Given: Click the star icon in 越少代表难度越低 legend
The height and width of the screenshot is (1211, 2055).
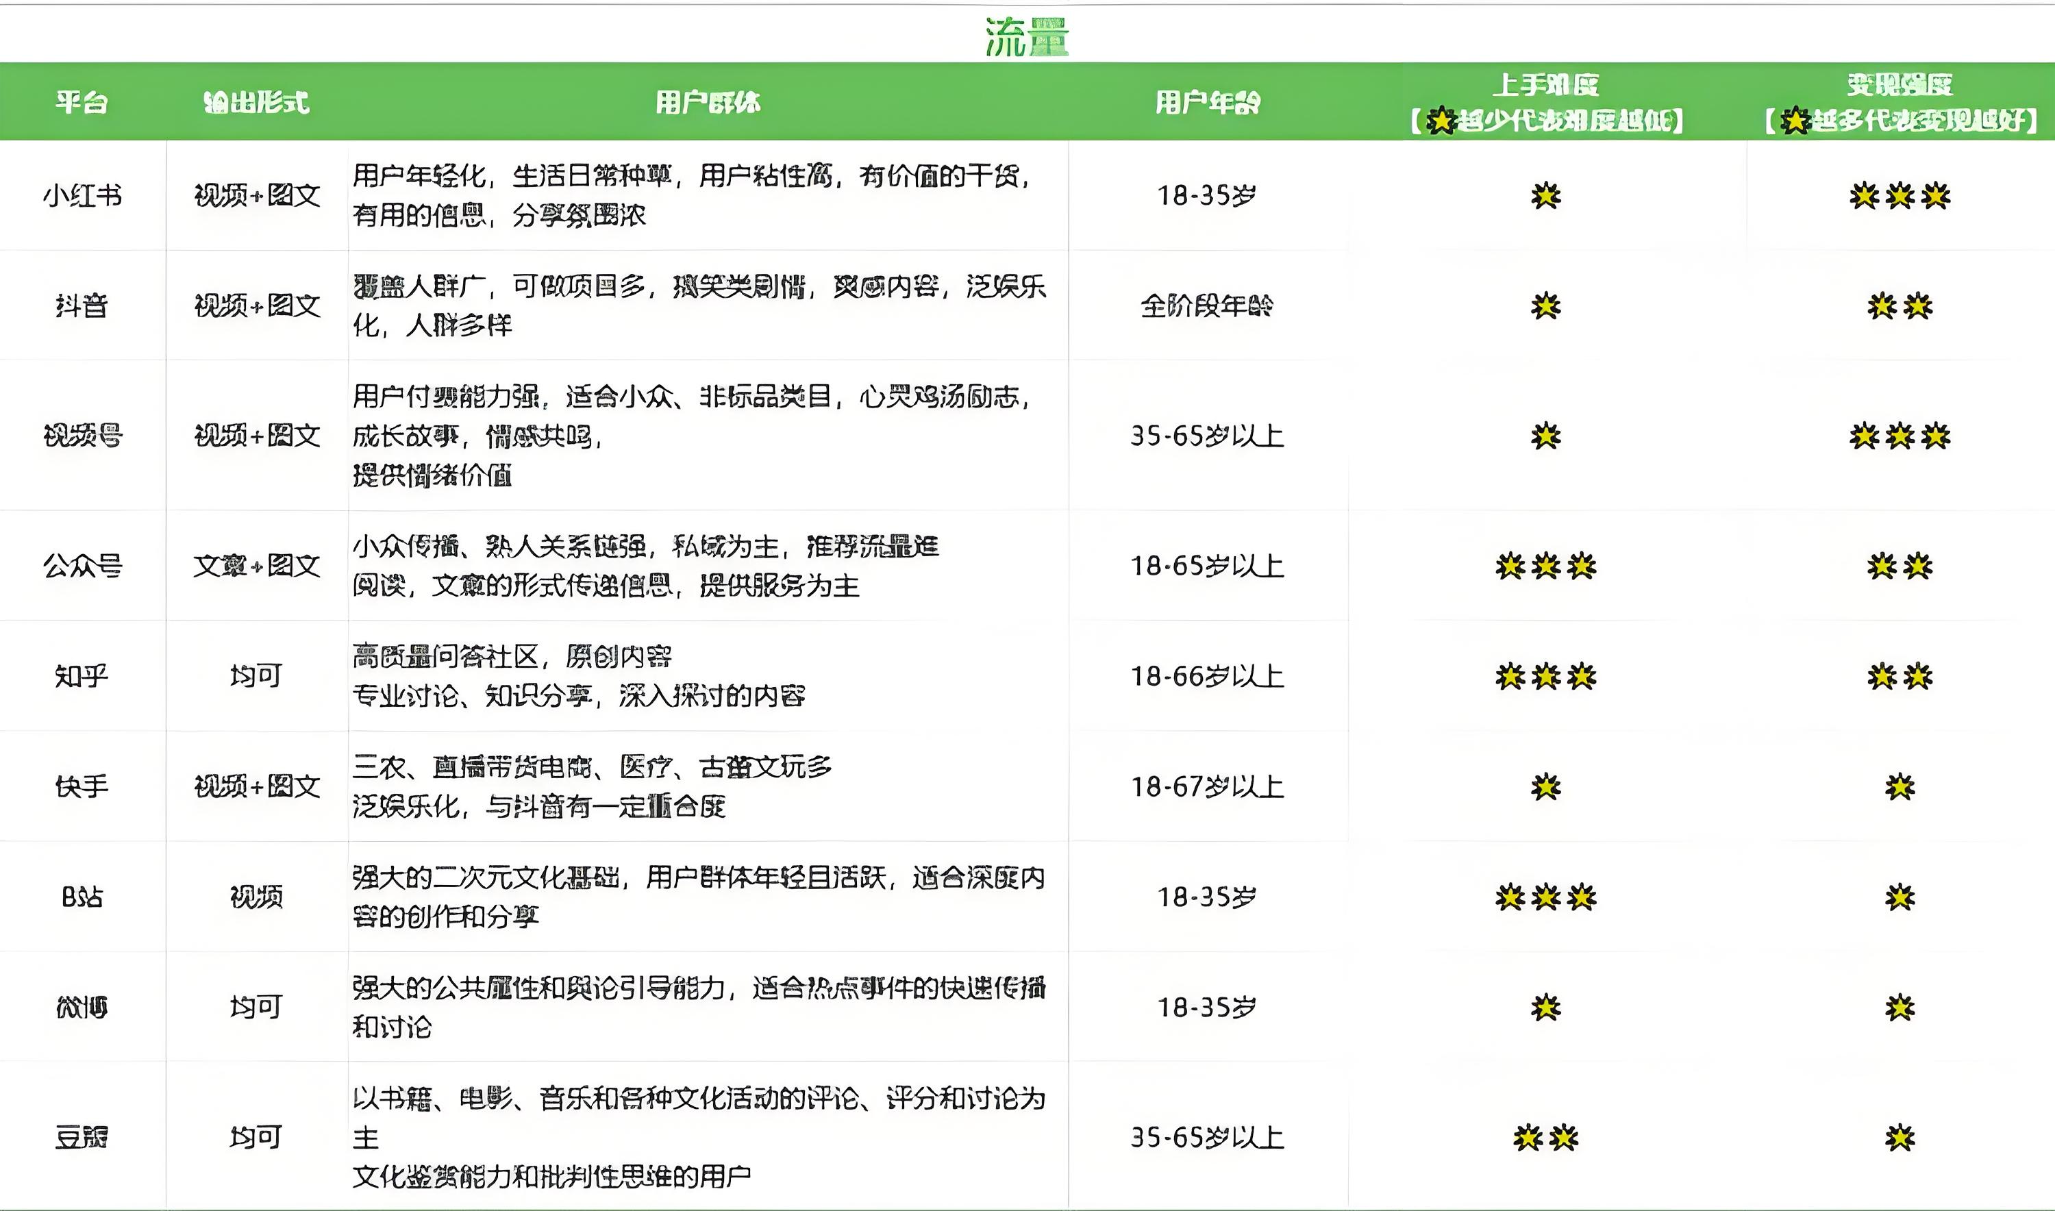Looking at the screenshot, I should pyautogui.click(x=1442, y=121).
